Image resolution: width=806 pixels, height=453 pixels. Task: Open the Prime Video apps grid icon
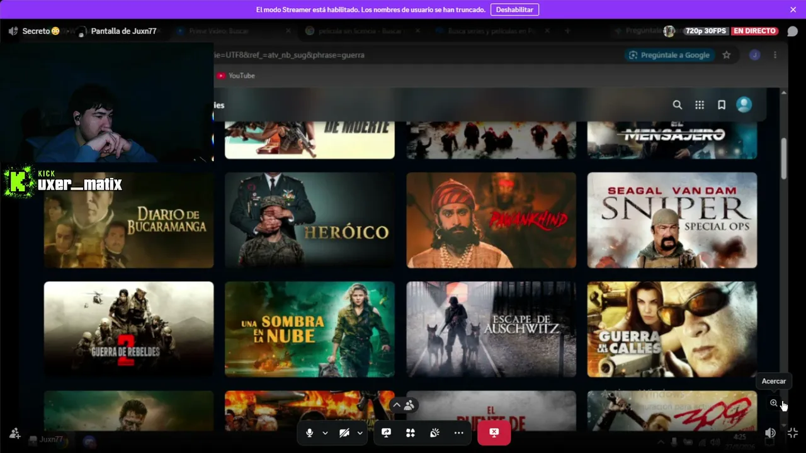[700, 105]
